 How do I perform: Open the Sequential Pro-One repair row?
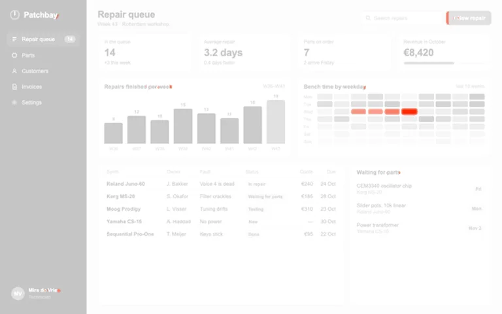pyautogui.click(x=221, y=234)
